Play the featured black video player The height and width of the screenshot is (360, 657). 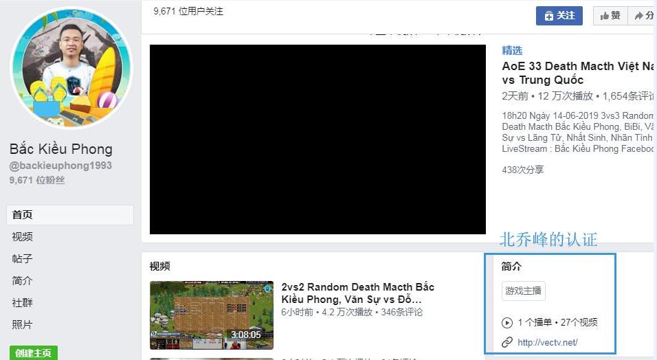point(318,139)
